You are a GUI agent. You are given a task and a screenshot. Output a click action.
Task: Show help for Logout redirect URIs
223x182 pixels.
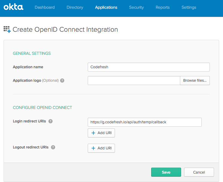[x=53, y=147]
